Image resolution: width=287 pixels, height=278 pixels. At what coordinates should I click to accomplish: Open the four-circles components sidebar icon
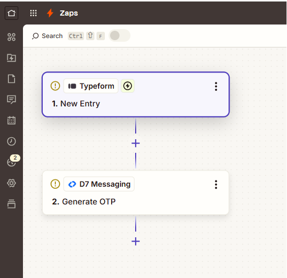coord(11,37)
